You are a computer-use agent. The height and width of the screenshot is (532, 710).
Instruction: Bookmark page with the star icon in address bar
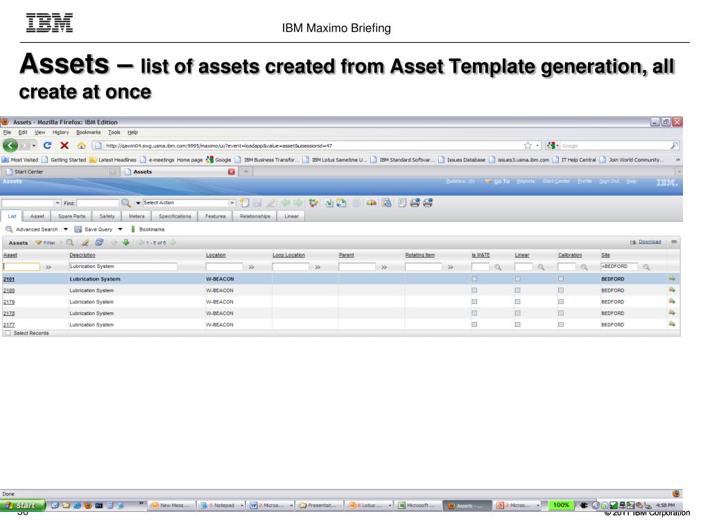tap(528, 145)
